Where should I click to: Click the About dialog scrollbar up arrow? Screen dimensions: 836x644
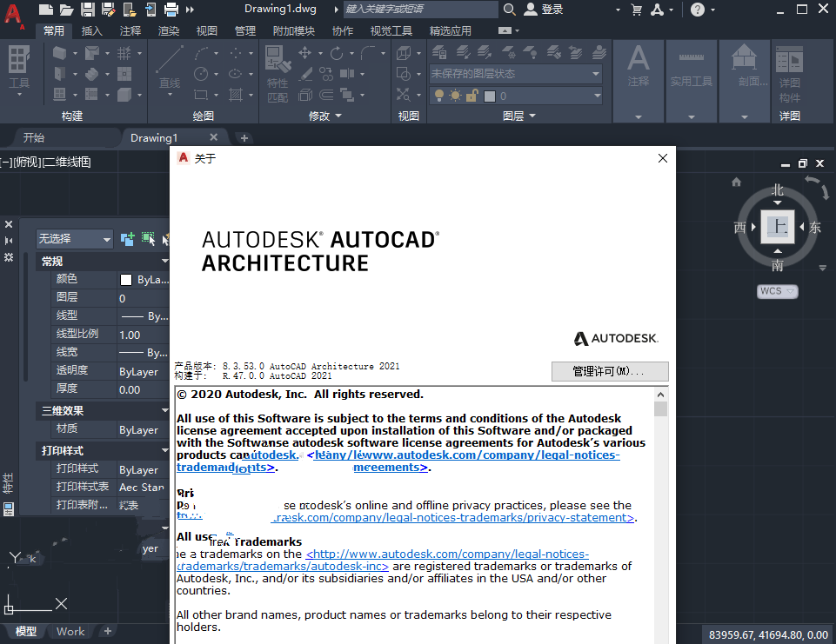point(660,395)
